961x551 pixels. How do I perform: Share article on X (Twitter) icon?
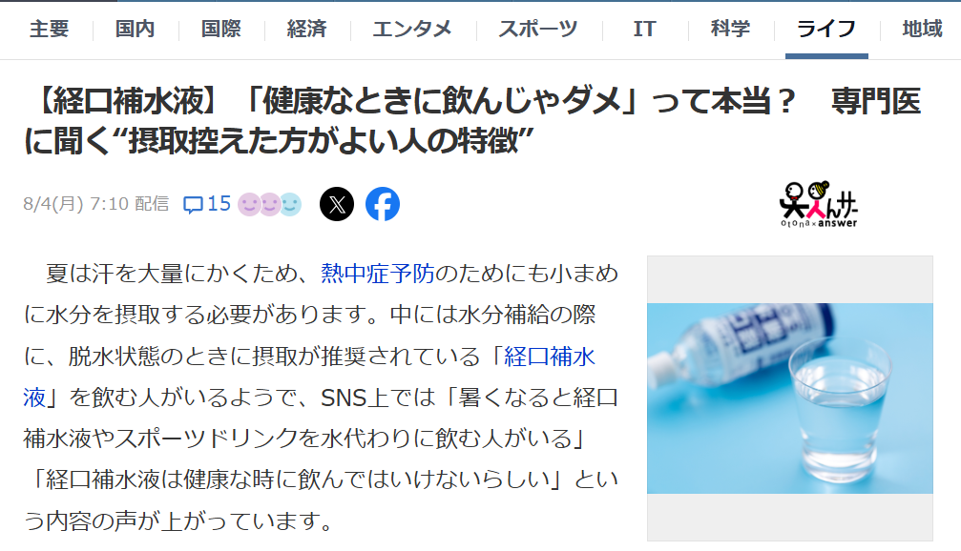pyautogui.click(x=337, y=204)
